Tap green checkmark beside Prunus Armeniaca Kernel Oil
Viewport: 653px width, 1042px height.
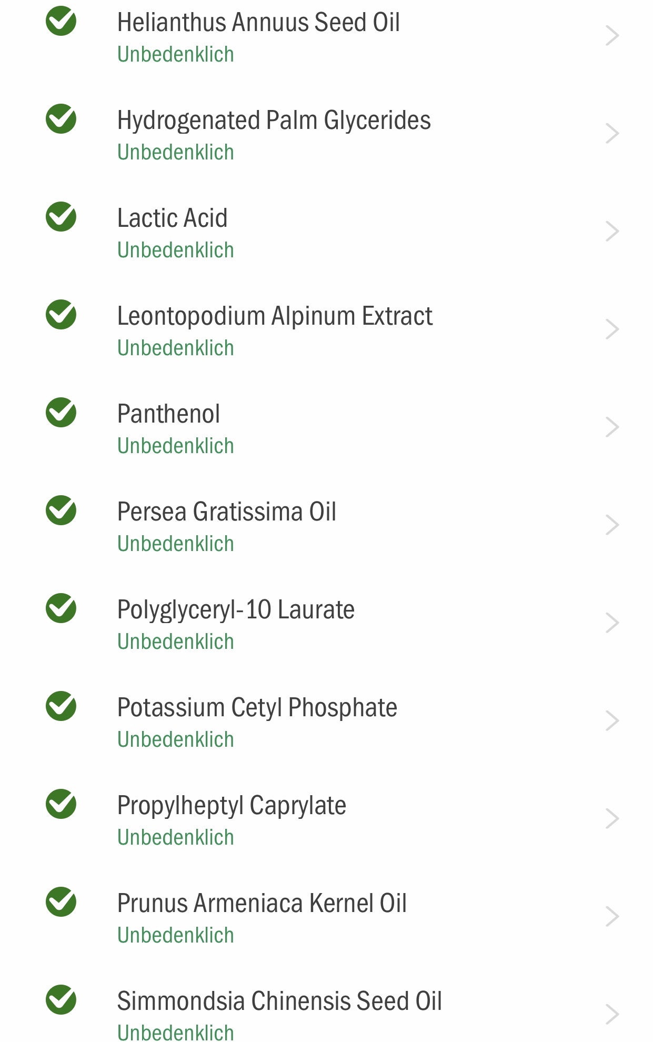(61, 902)
